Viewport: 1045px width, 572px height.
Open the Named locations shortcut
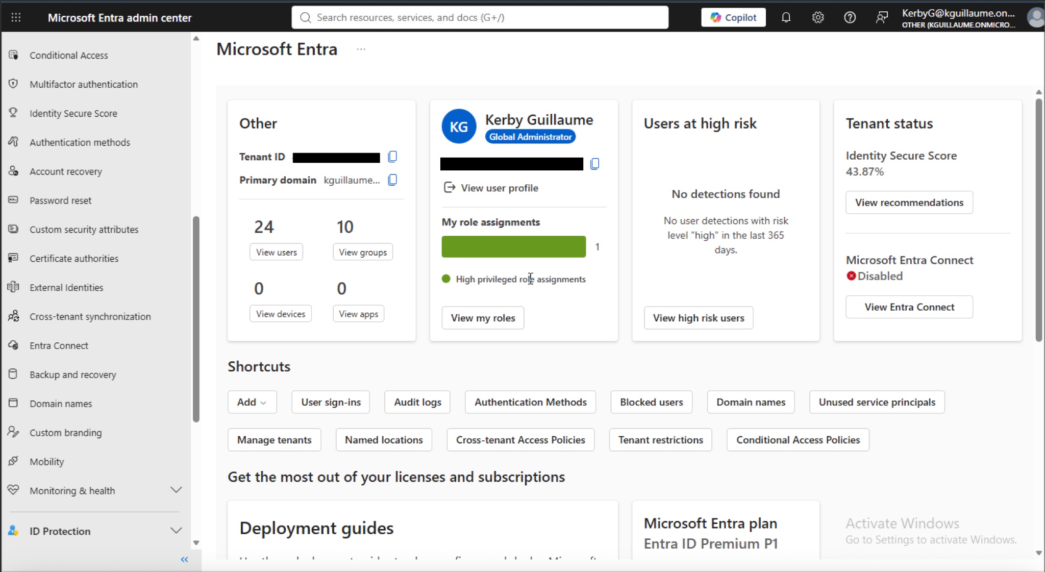(x=384, y=440)
